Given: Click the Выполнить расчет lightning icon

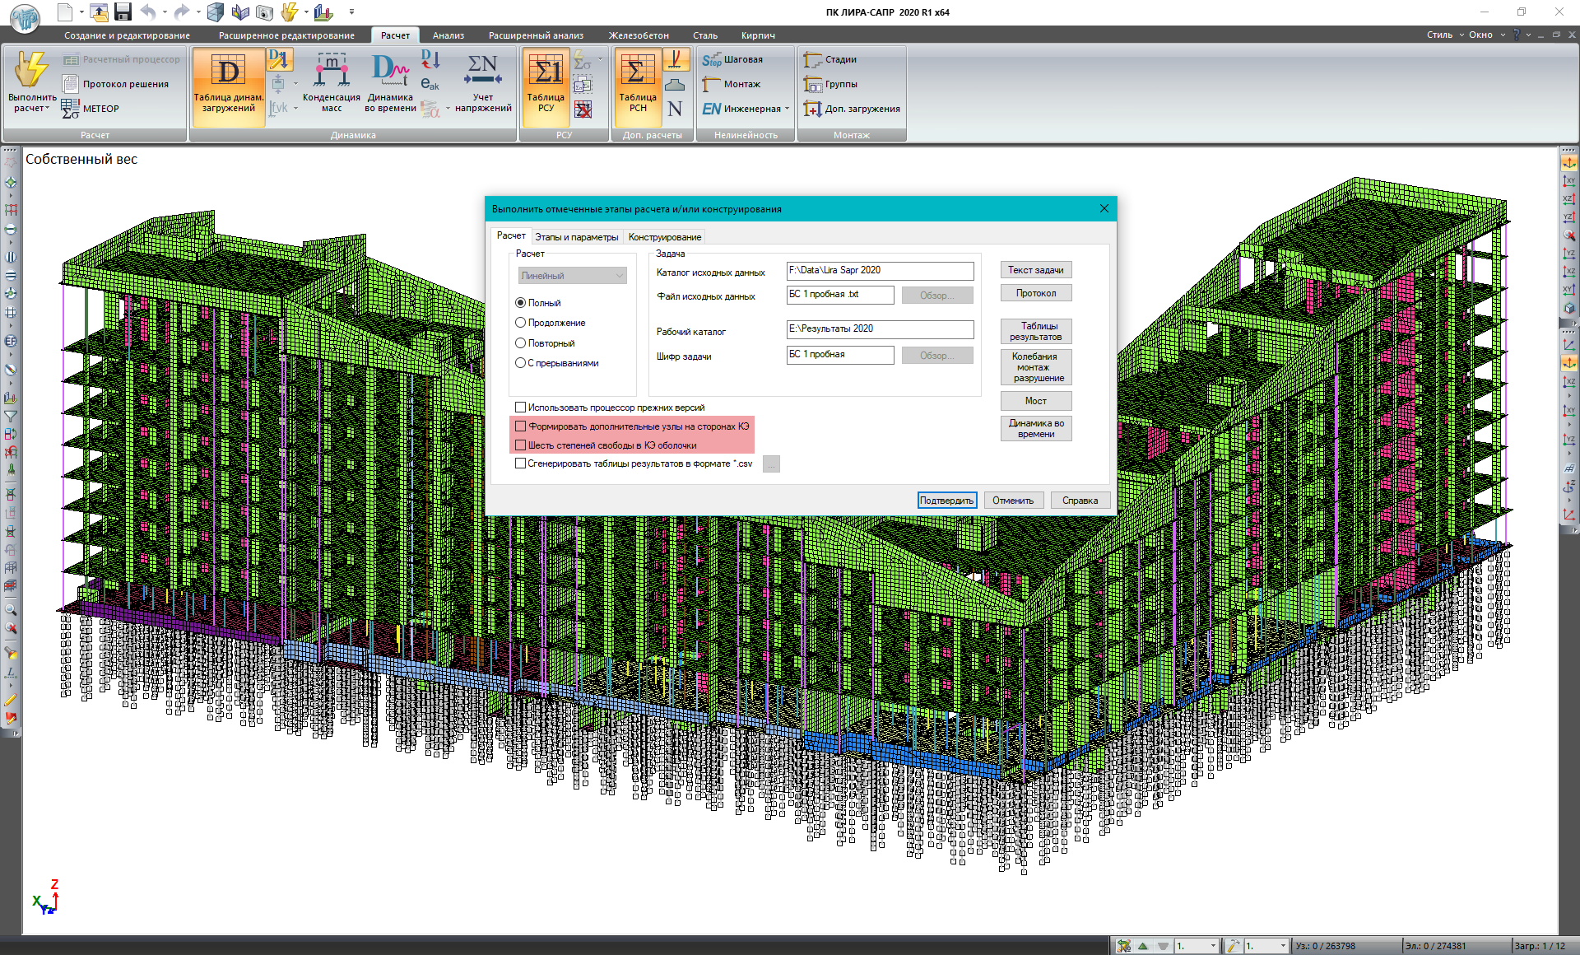Looking at the screenshot, I should tap(31, 71).
